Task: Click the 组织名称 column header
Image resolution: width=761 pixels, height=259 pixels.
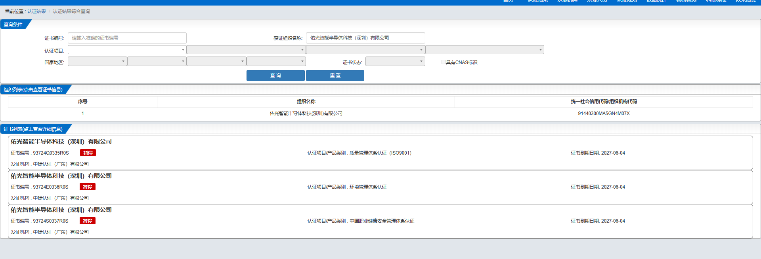Action: pyautogui.click(x=306, y=102)
